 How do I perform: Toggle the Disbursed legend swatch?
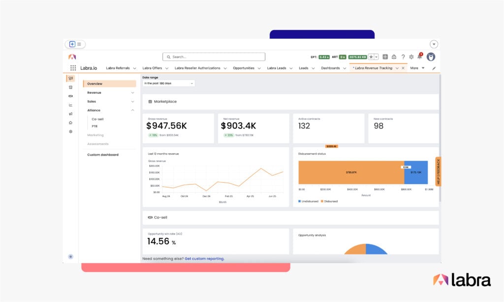click(x=322, y=201)
